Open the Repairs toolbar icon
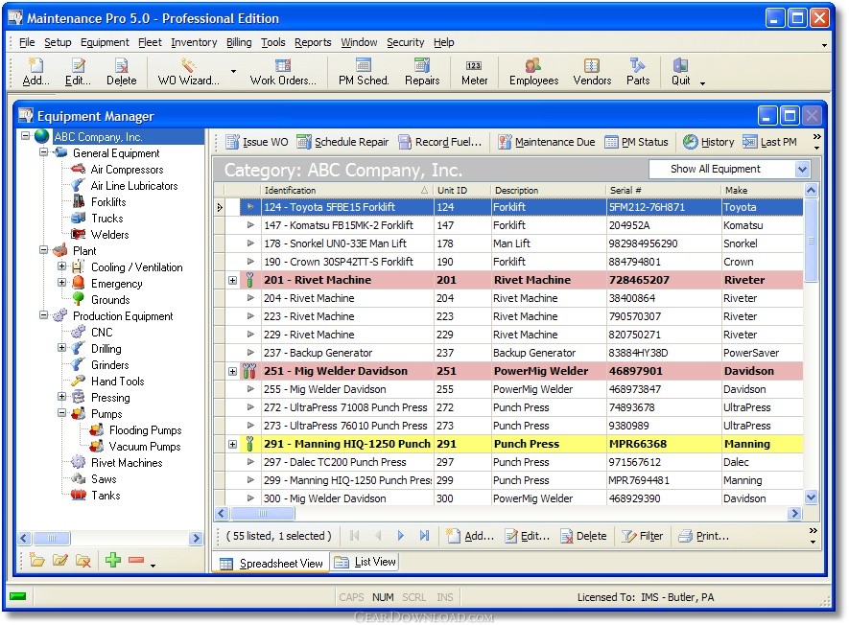This screenshot has width=849, height=625. tap(422, 72)
